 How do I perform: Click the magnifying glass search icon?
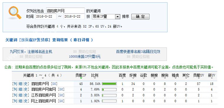15,13
